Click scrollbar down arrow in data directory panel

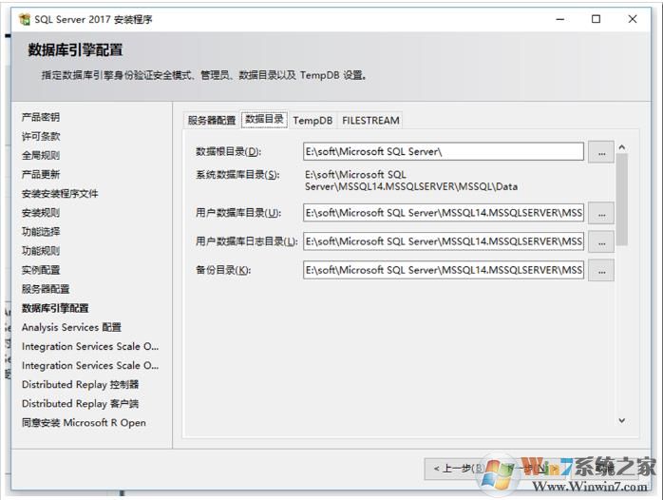621,420
